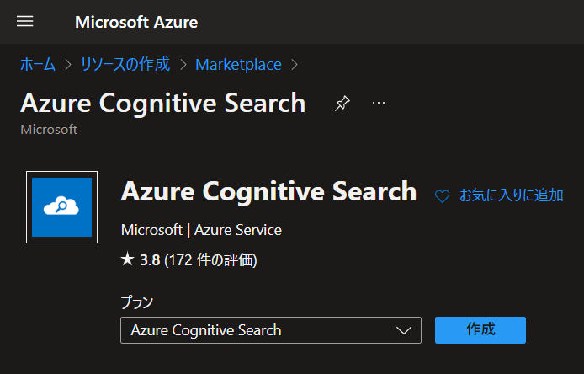This screenshot has width=584, height=374.
Task: Pin Azure Cognitive Search to dashboard
Action: point(342,104)
